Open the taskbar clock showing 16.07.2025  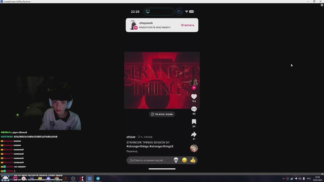click(317, 179)
